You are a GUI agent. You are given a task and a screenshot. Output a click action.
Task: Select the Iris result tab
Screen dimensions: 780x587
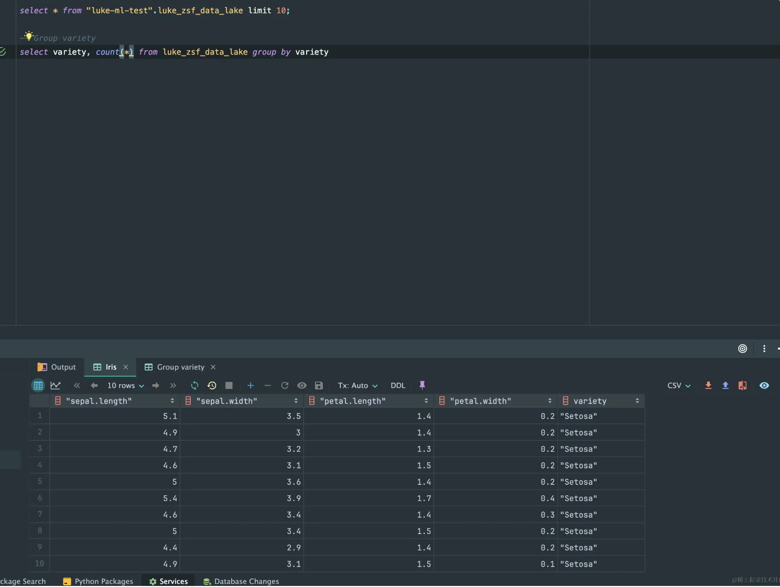tap(111, 367)
